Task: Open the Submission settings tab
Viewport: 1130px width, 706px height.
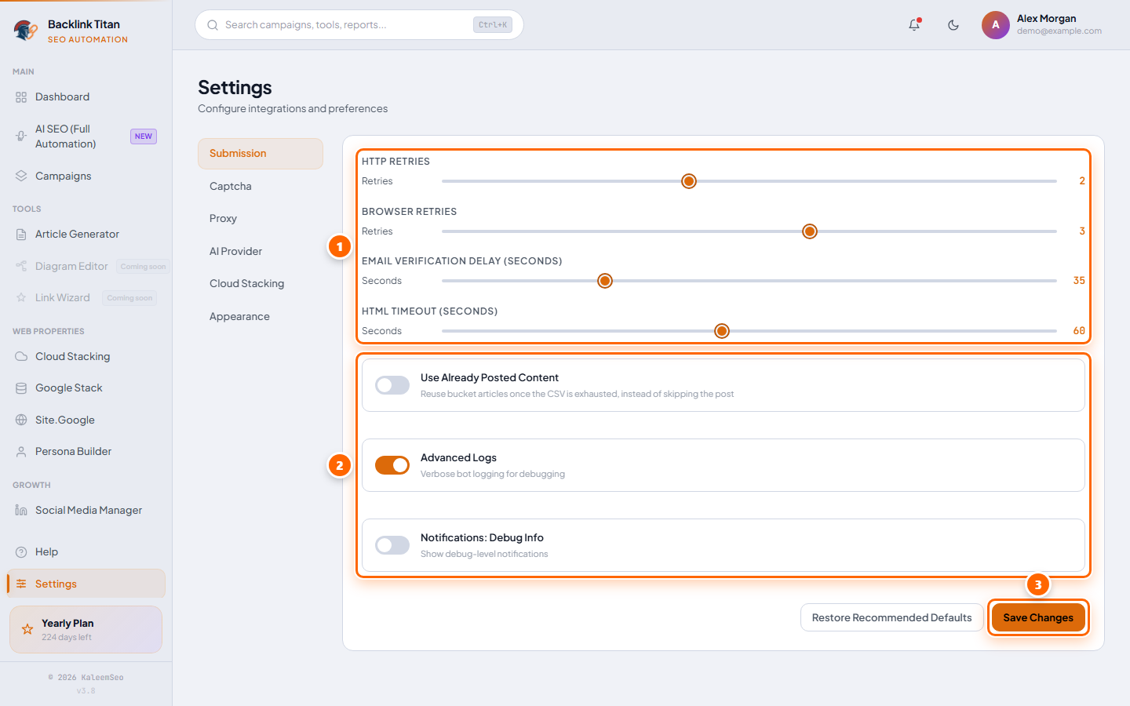Action: [x=261, y=154]
